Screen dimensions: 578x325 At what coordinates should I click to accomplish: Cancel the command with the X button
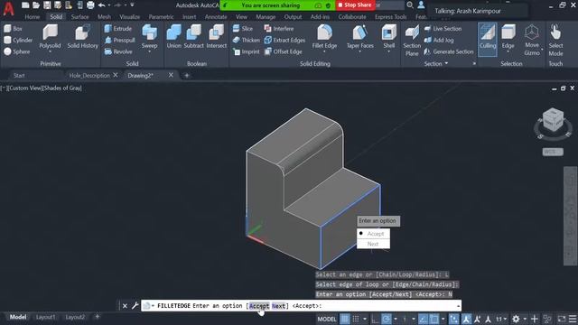(125, 306)
